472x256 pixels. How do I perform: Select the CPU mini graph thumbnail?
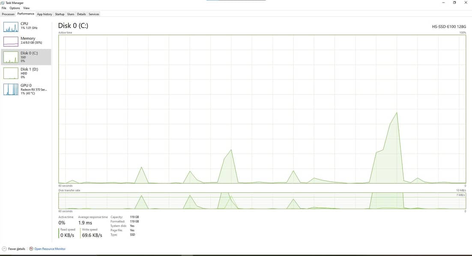pos(11,27)
